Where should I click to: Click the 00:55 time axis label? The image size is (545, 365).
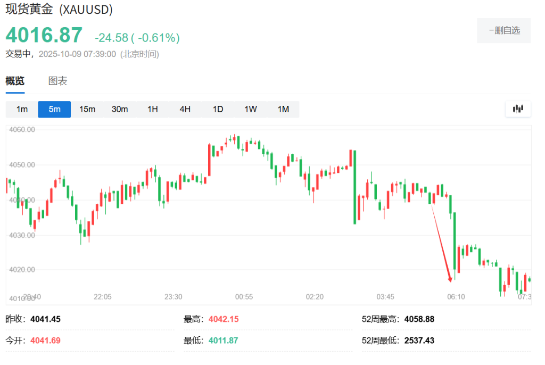click(x=244, y=296)
